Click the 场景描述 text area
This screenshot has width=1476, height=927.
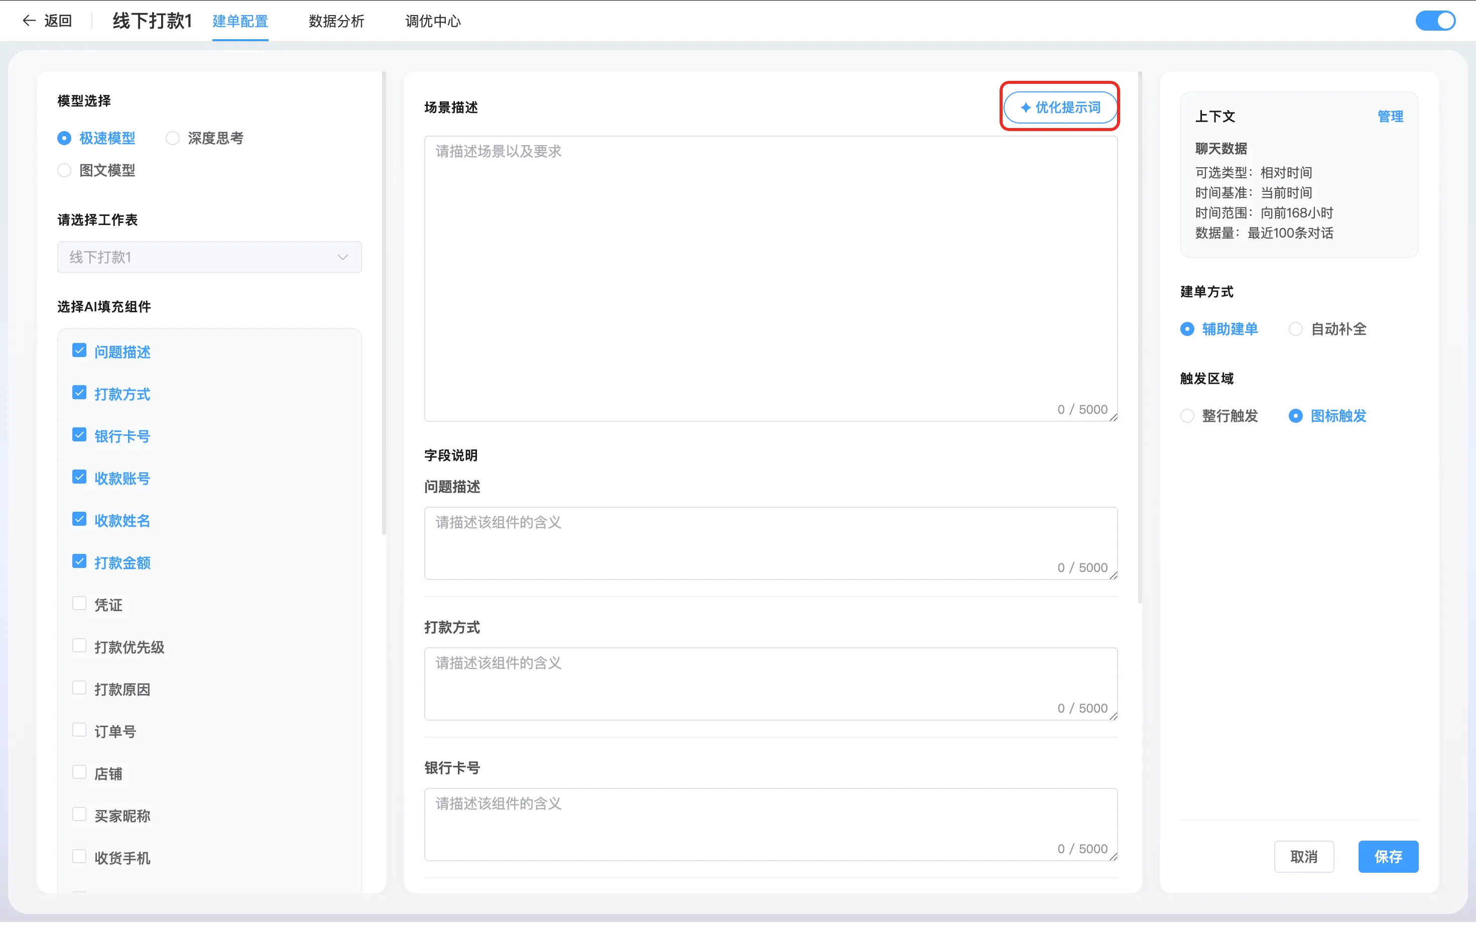pyautogui.click(x=771, y=280)
